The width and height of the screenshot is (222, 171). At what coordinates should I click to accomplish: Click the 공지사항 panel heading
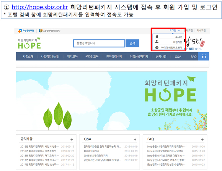point(26,139)
